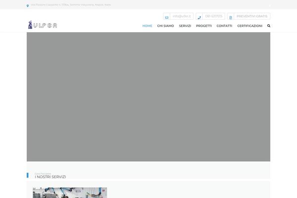Open the Progetti page
The image size is (297, 198).
click(x=204, y=26)
